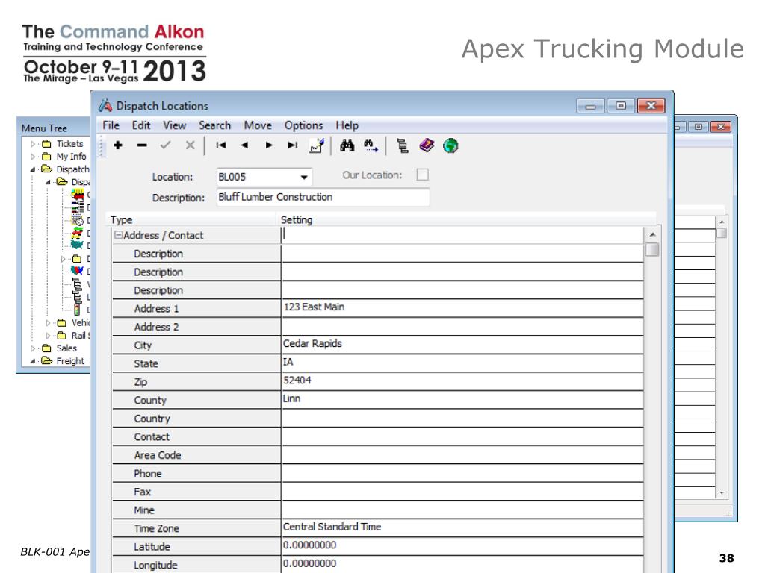Click the red and blue US map icon

(77, 270)
